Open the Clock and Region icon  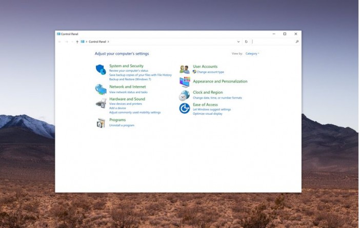184,95
